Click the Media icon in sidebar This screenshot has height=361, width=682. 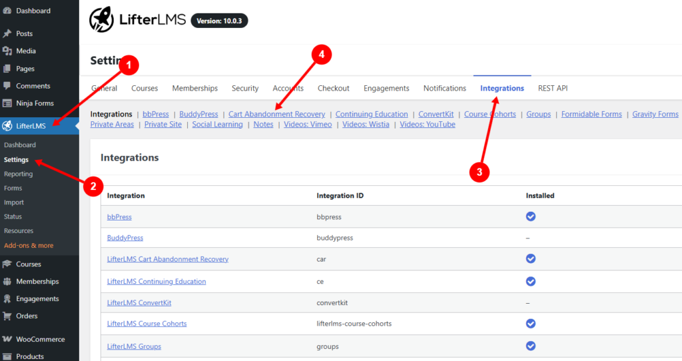pos(7,51)
